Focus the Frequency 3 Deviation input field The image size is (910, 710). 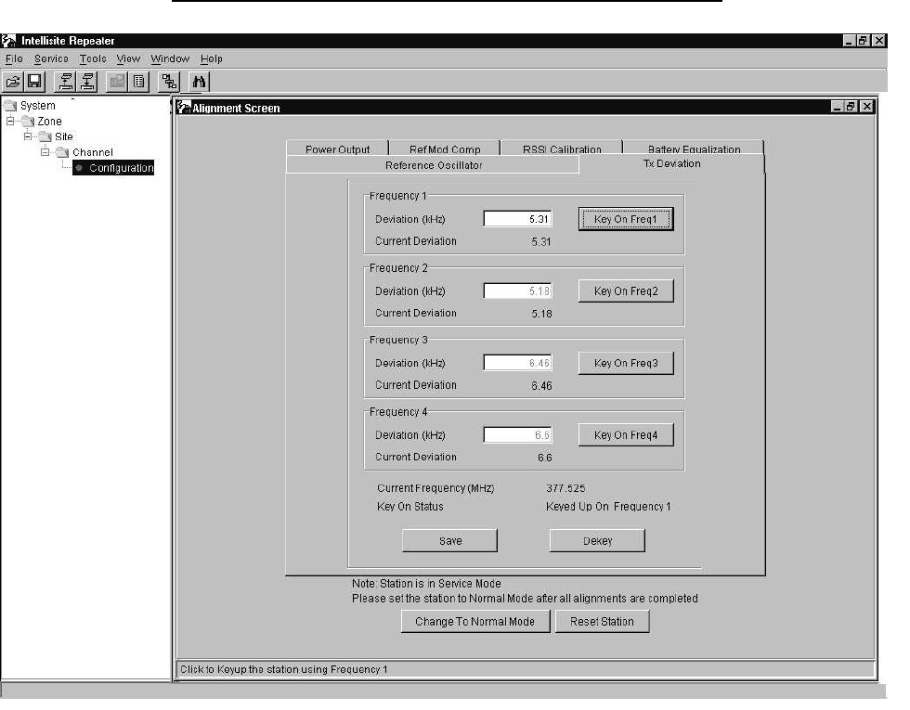tap(518, 363)
